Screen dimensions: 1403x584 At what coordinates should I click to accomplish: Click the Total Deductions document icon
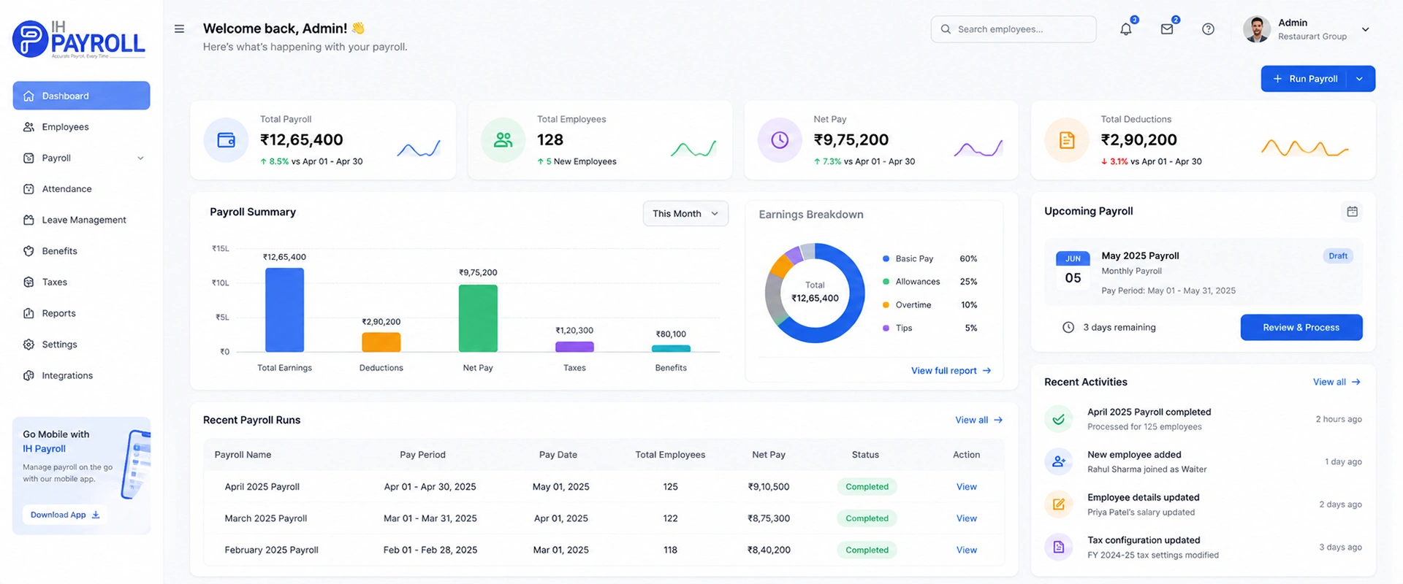1067,139
